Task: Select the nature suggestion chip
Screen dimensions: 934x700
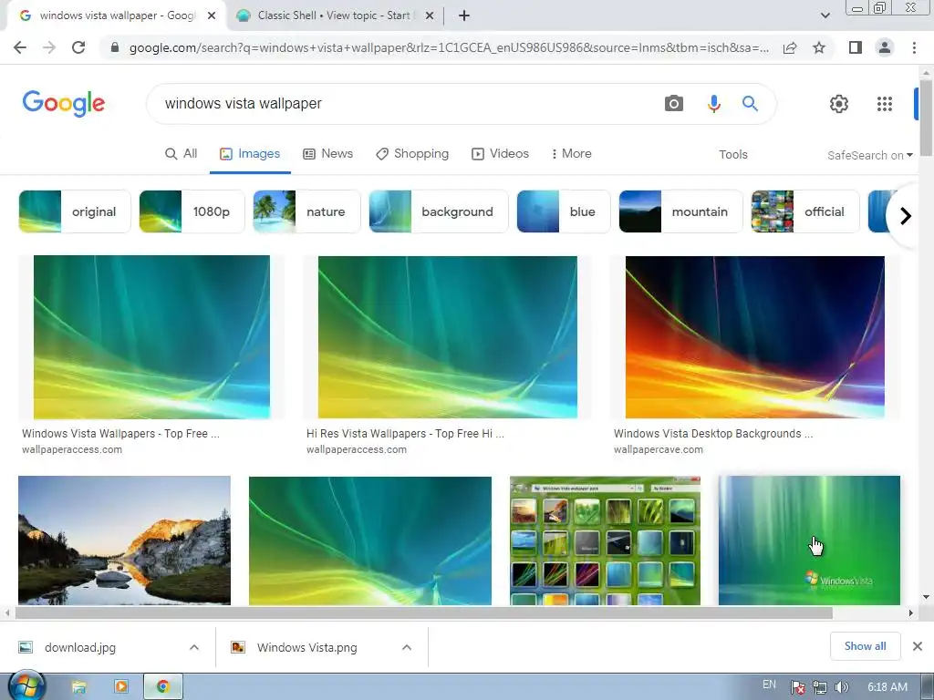Action: coord(306,211)
